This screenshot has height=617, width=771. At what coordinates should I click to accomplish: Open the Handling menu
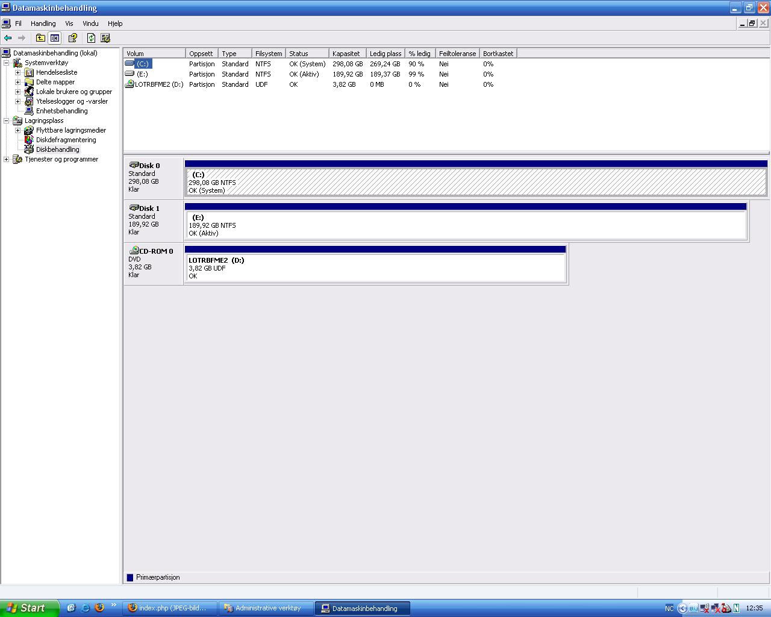43,23
